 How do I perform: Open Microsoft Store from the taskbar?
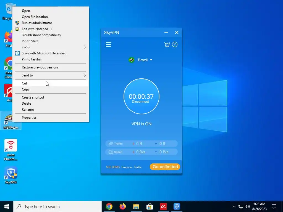coord(150,206)
